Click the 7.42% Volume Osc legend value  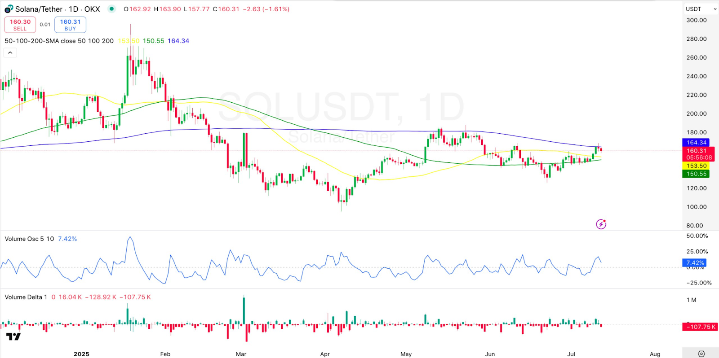click(67, 239)
